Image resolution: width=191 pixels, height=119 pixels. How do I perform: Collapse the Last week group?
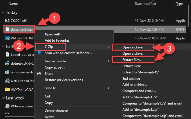[x=3, y=98]
